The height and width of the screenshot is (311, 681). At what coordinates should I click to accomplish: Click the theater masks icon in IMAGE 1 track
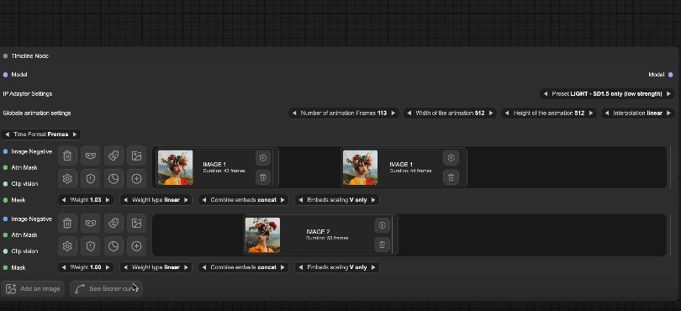coord(113,155)
